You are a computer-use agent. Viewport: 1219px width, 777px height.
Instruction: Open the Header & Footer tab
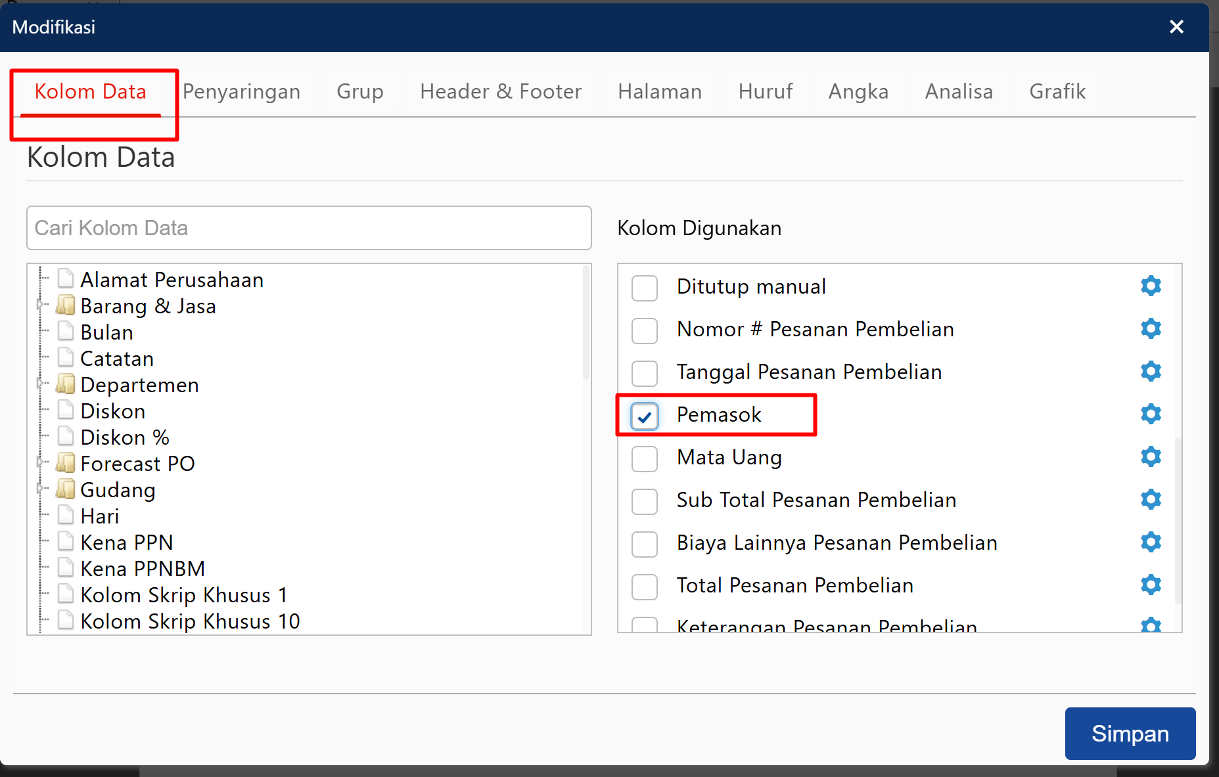coord(500,91)
